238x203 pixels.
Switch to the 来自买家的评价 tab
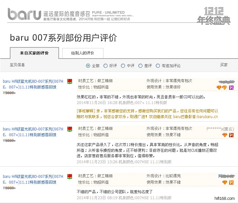coord(34,53)
